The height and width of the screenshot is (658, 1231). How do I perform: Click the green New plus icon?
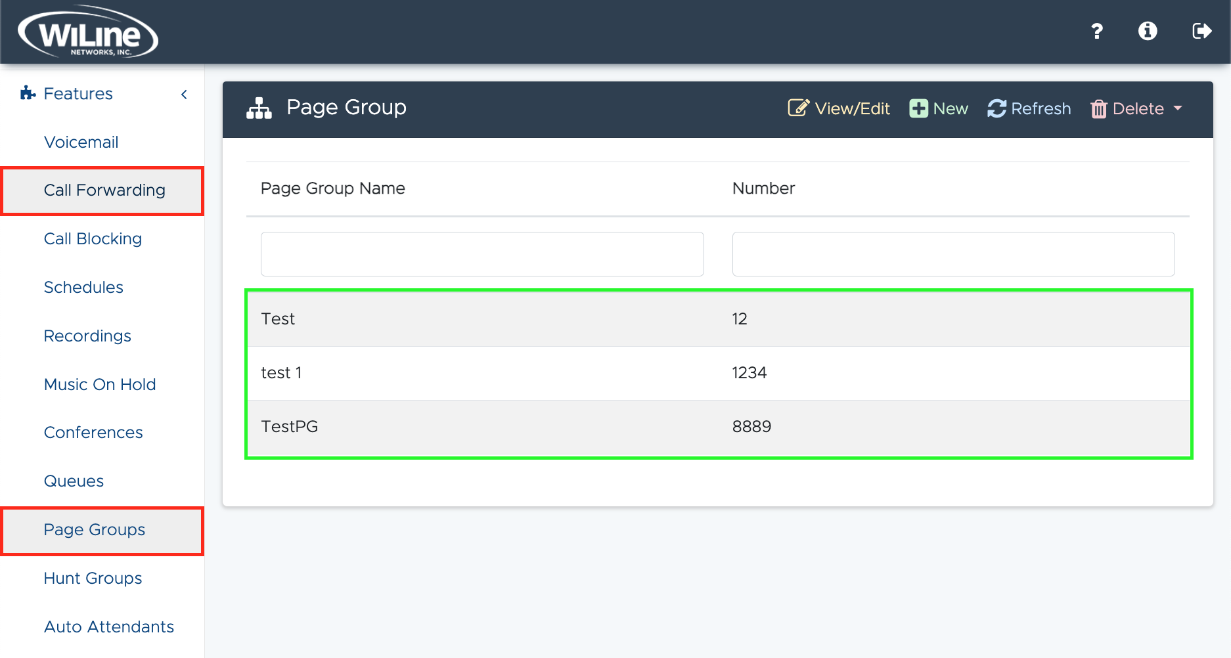(x=918, y=108)
